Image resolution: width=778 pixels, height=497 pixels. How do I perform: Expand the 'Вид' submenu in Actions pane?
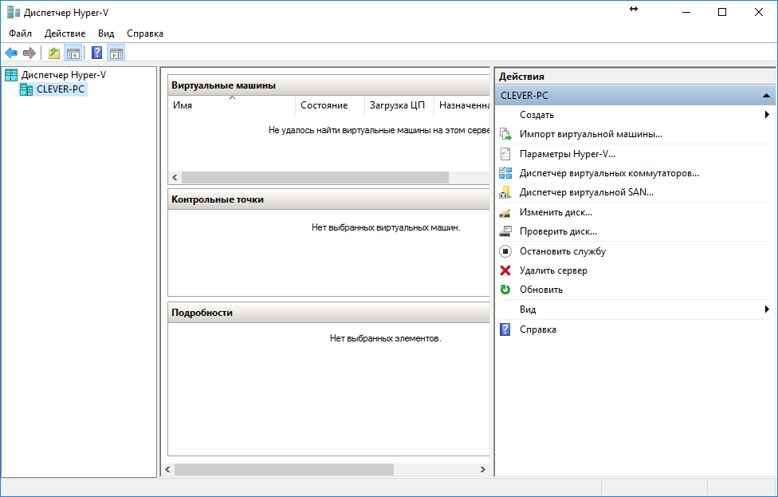click(x=766, y=310)
